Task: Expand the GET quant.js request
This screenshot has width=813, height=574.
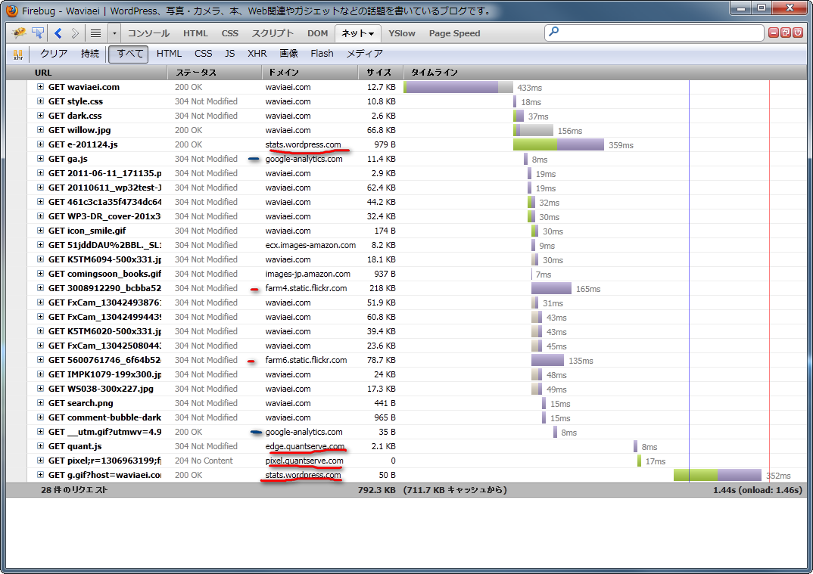Action: 40,446
